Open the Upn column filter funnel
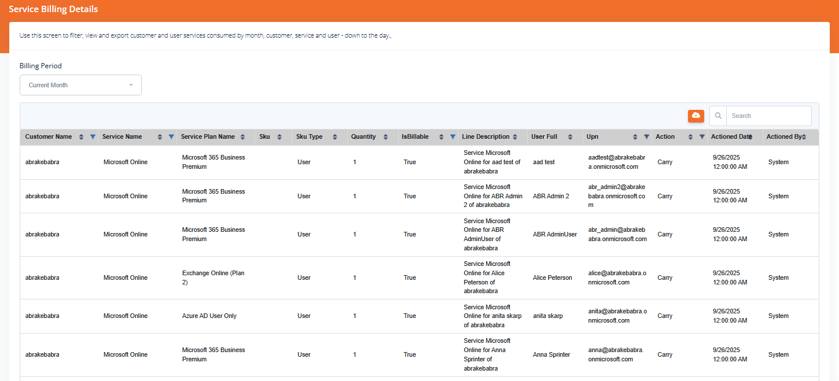Image resolution: width=839 pixels, height=381 pixels. coord(646,136)
